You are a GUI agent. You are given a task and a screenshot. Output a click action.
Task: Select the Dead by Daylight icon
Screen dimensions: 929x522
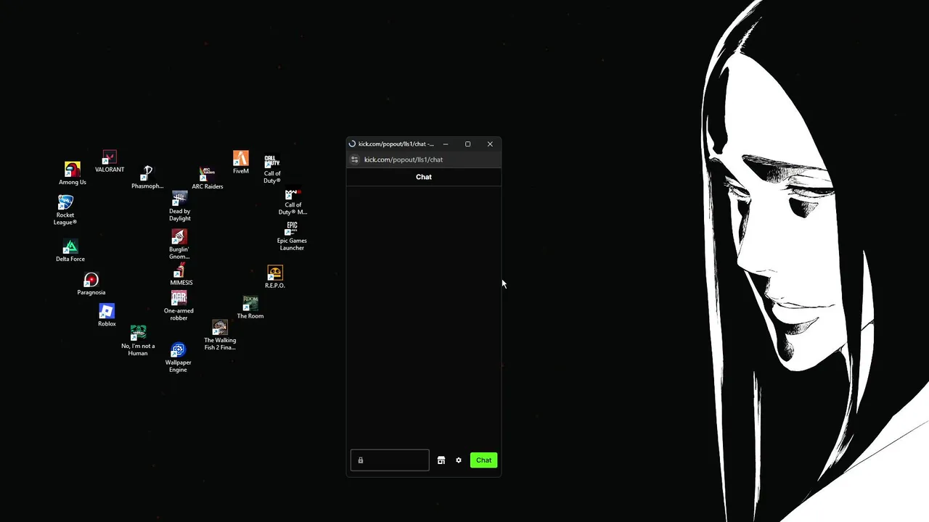pyautogui.click(x=180, y=207)
